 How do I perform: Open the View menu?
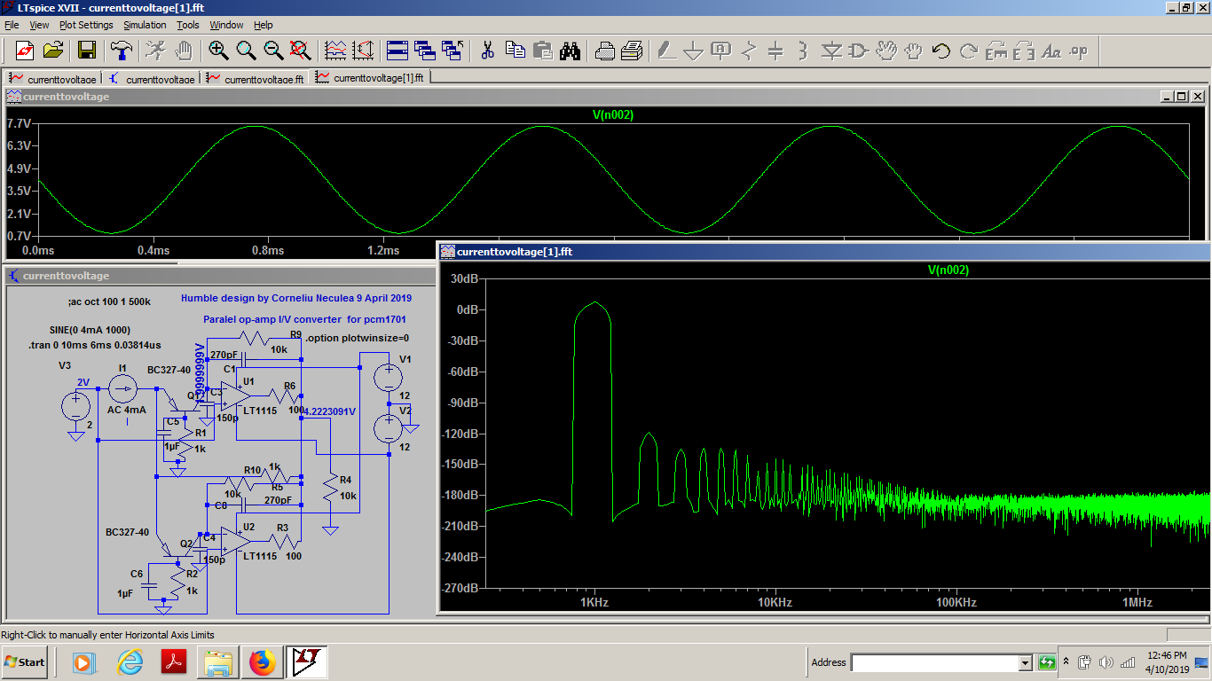click(40, 25)
